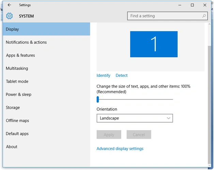The width and height of the screenshot is (214, 170).
Task: Click the back arrow in Settings
Action: tap(9, 5)
